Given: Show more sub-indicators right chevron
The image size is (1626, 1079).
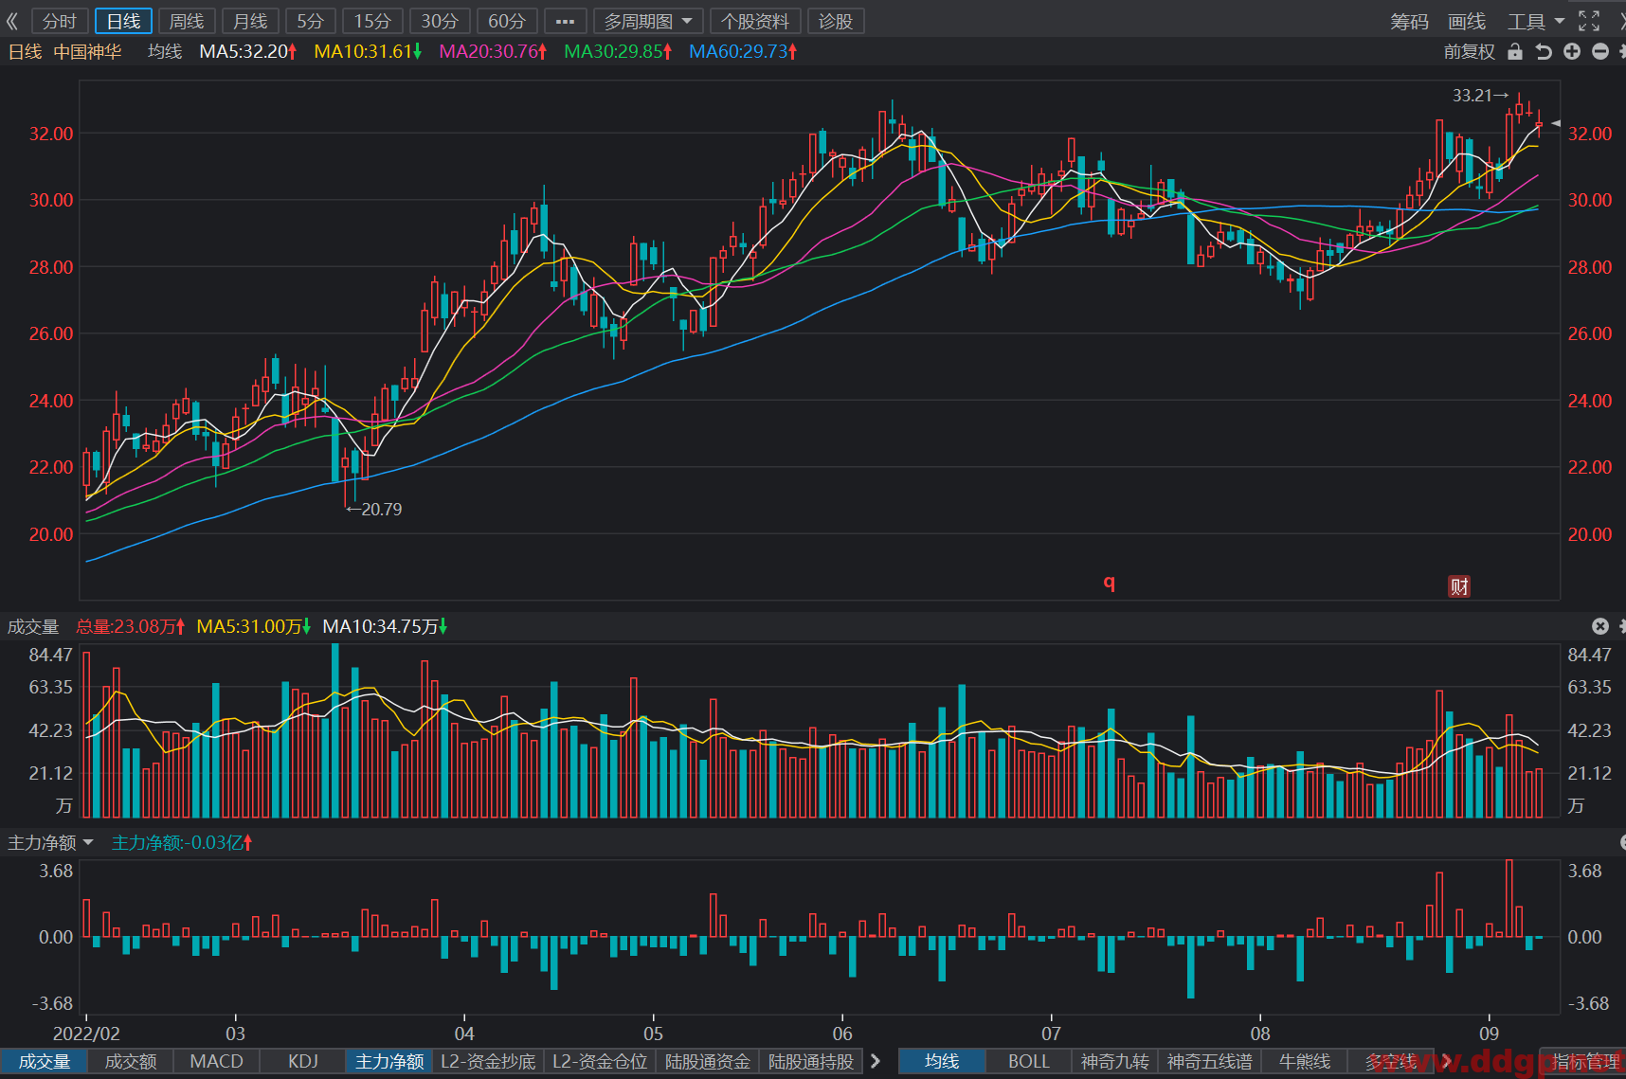Looking at the screenshot, I should pyautogui.click(x=876, y=1061).
